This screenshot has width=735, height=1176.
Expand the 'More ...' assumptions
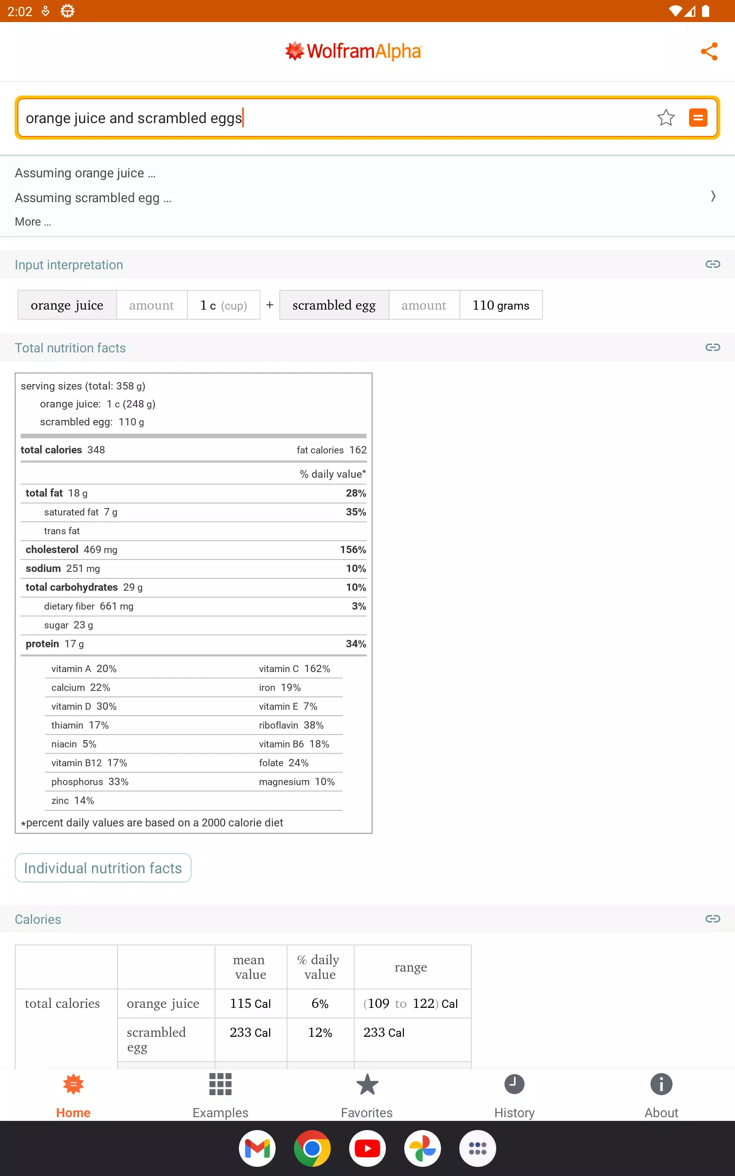point(33,222)
